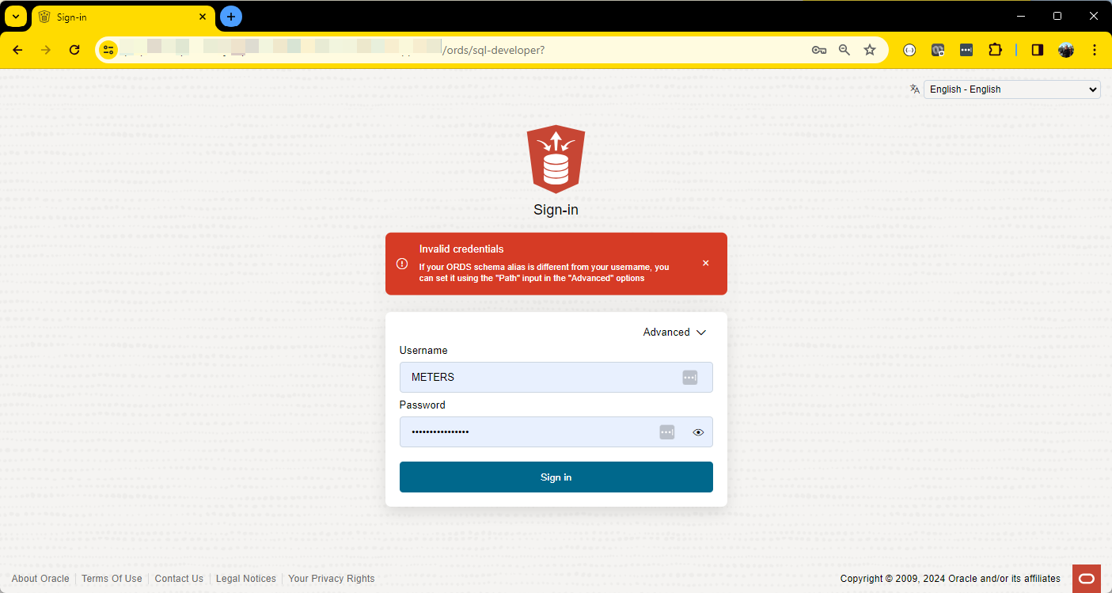Open saved passwords key icon

tap(819, 50)
